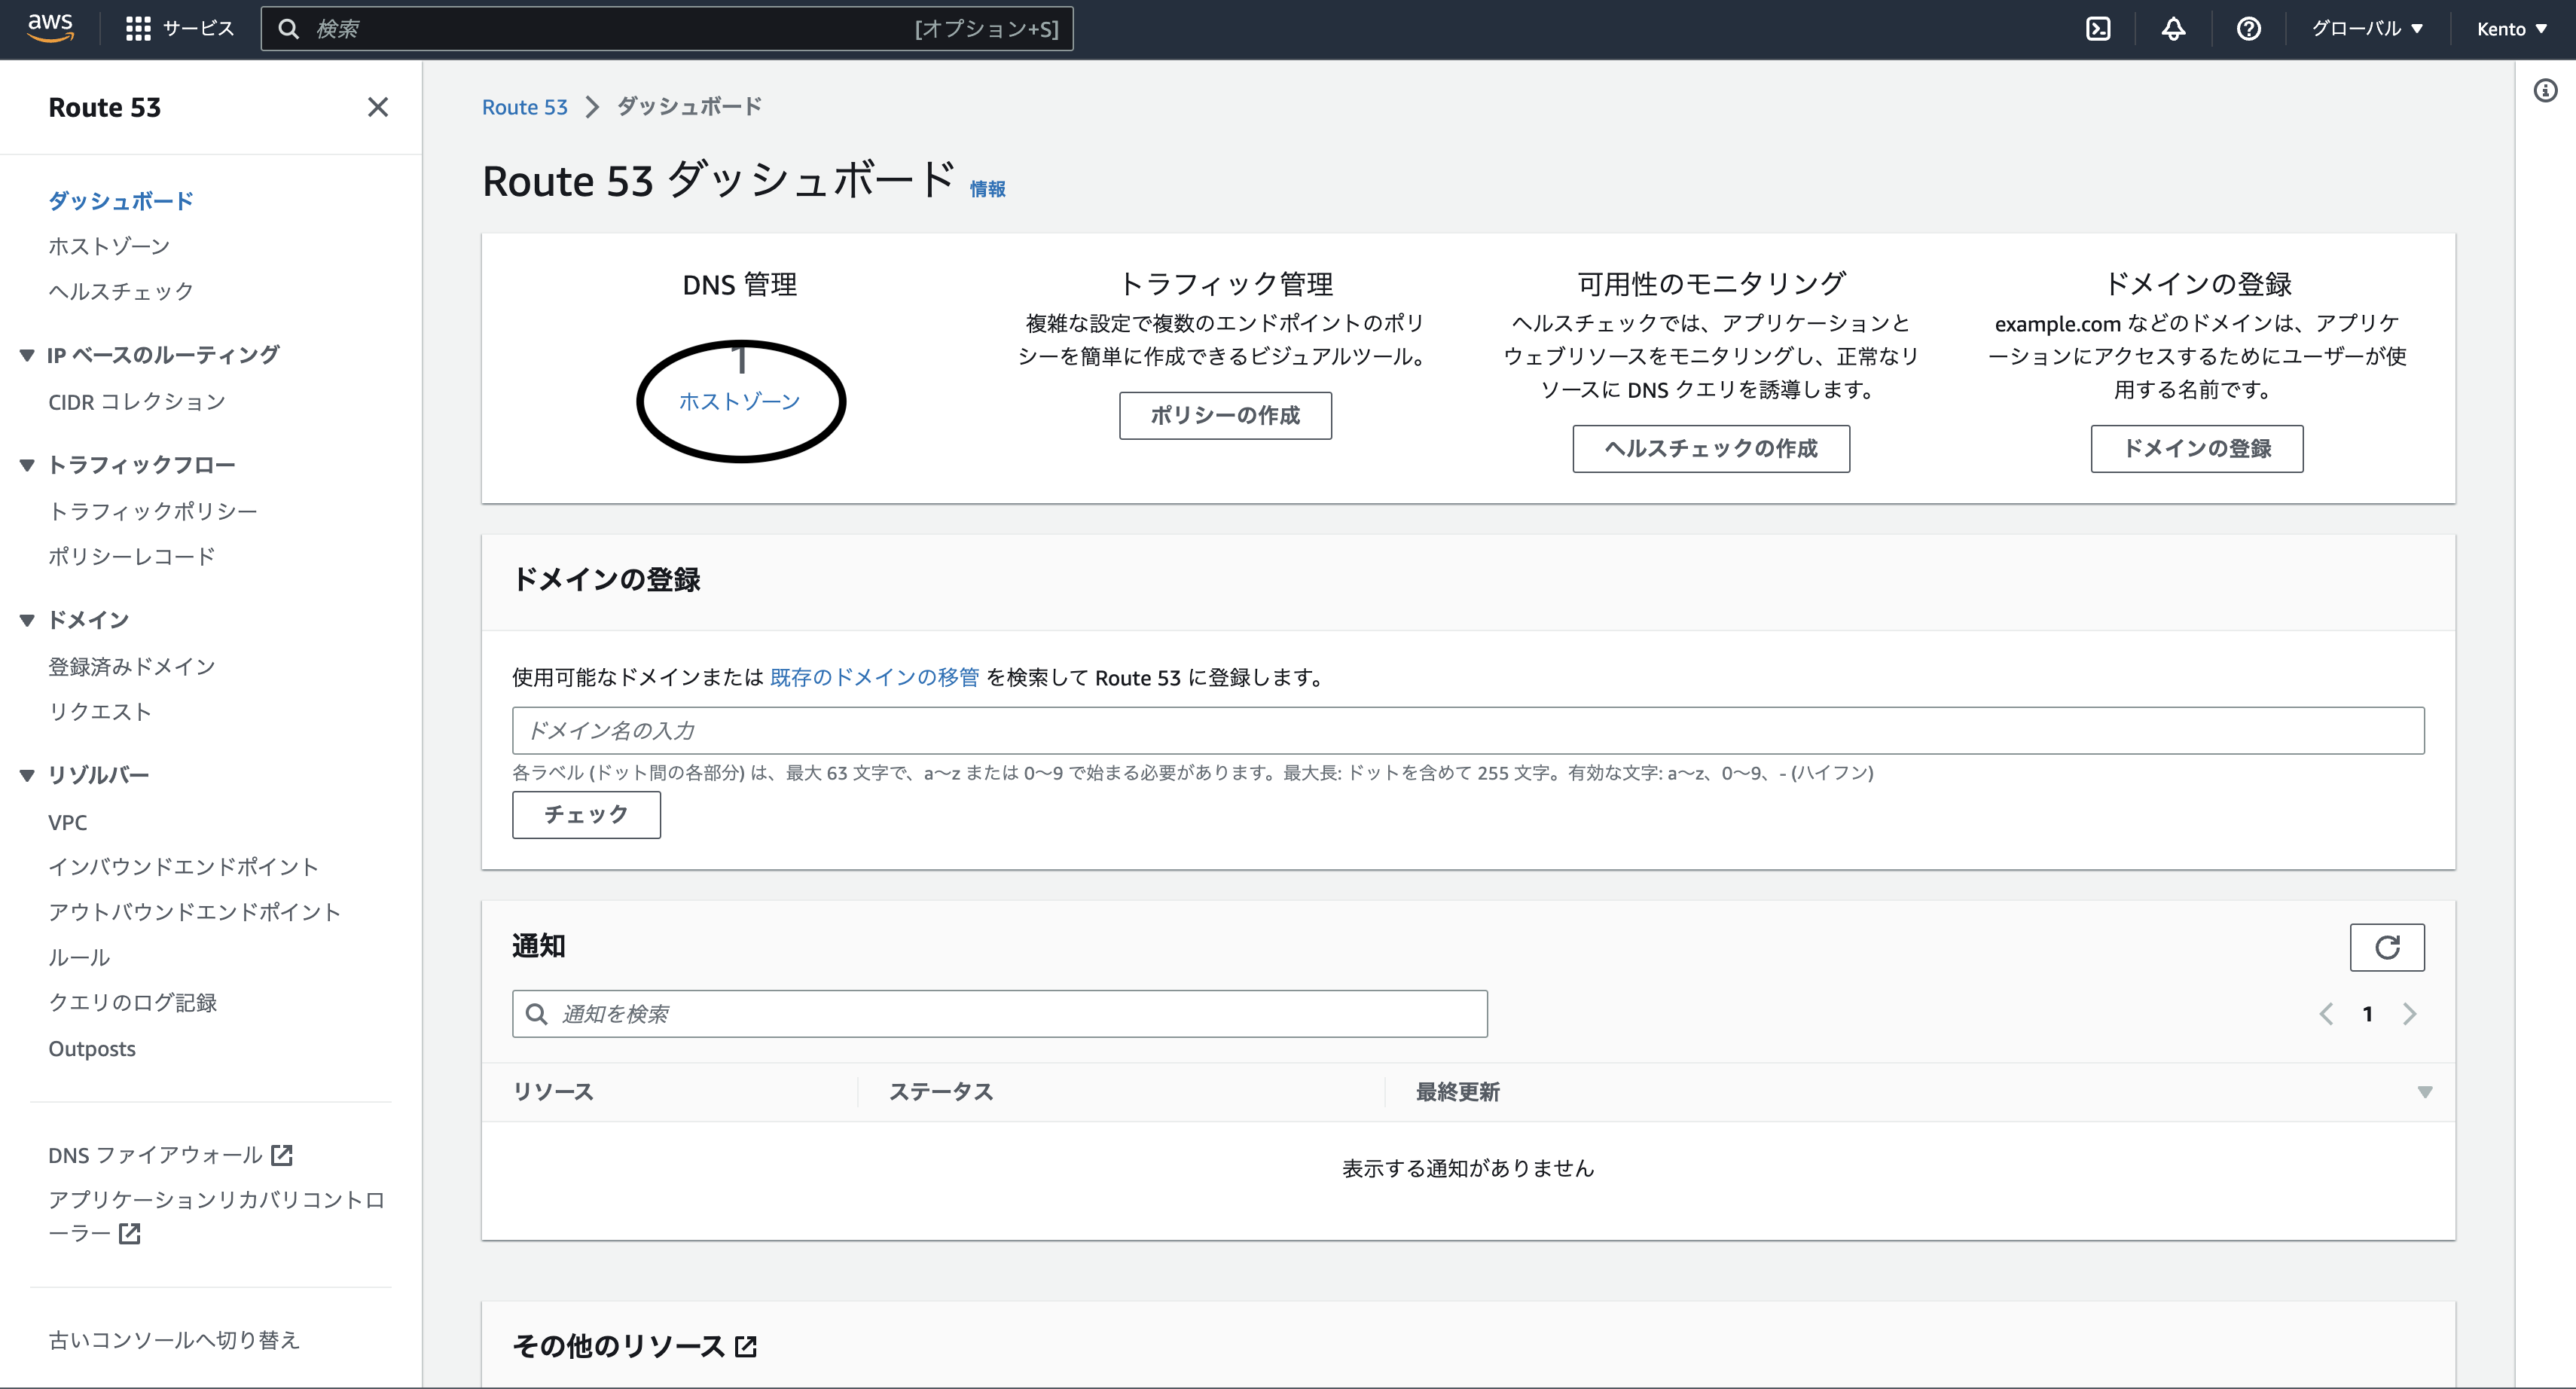
Task: Click the Route 53 breadcrumb link
Action: (524, 106)
